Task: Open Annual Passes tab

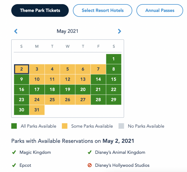Action: 160,10
